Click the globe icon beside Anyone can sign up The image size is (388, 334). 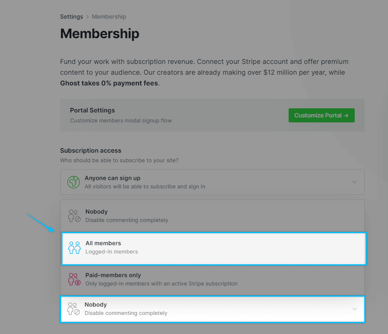(x=74, y=182)
